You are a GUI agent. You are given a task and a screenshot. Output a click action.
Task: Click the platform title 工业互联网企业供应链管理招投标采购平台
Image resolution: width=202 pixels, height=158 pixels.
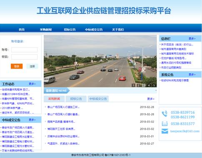(x=104, y=11)
